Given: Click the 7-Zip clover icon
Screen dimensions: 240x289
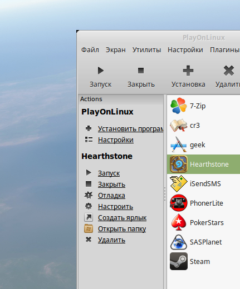Looking at the screenshot, I should click(x=178, y=106).
